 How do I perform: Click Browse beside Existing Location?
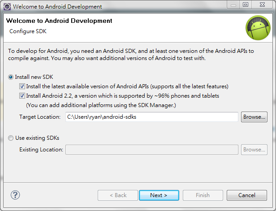(254, 150)
